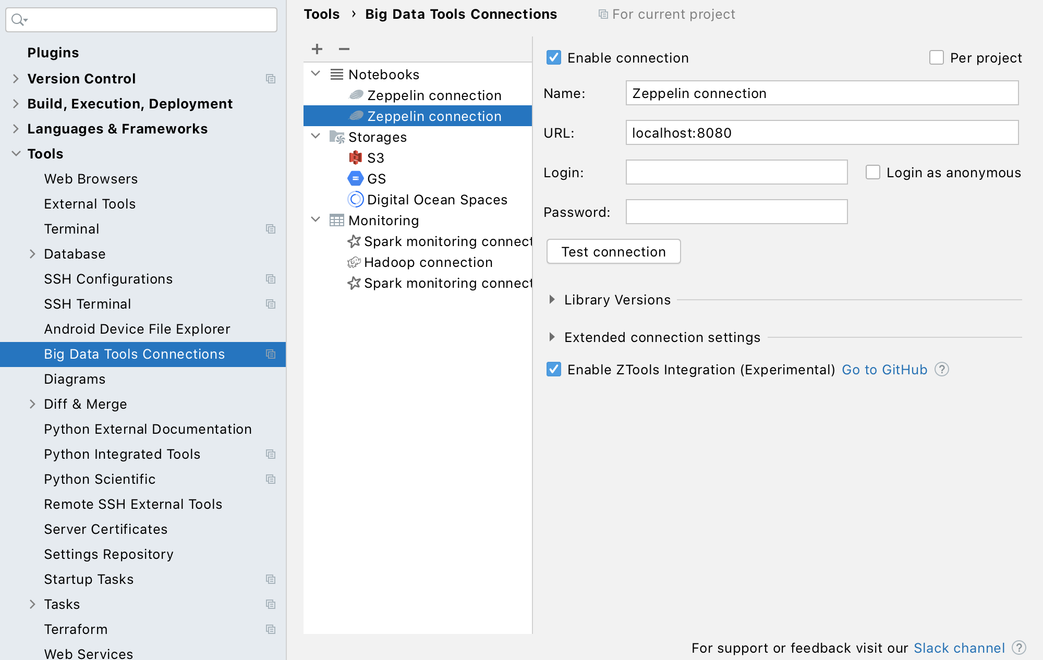This screenshot has height=660, width=1043.
Task: Open the Slack channel link
Action: (x=959, y=648)
